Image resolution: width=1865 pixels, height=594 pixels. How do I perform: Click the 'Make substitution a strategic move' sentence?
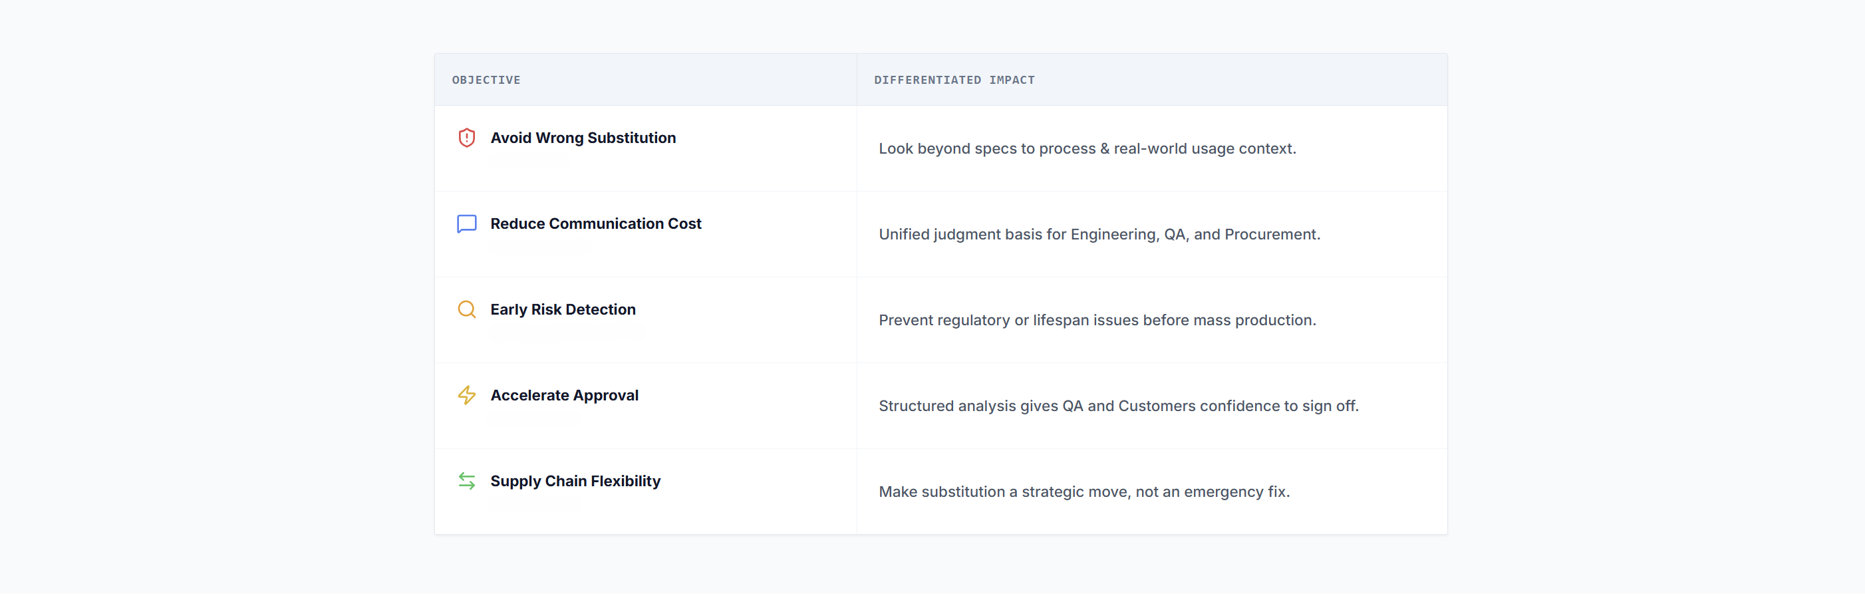pyautogui.click(x=1083, y=492)
